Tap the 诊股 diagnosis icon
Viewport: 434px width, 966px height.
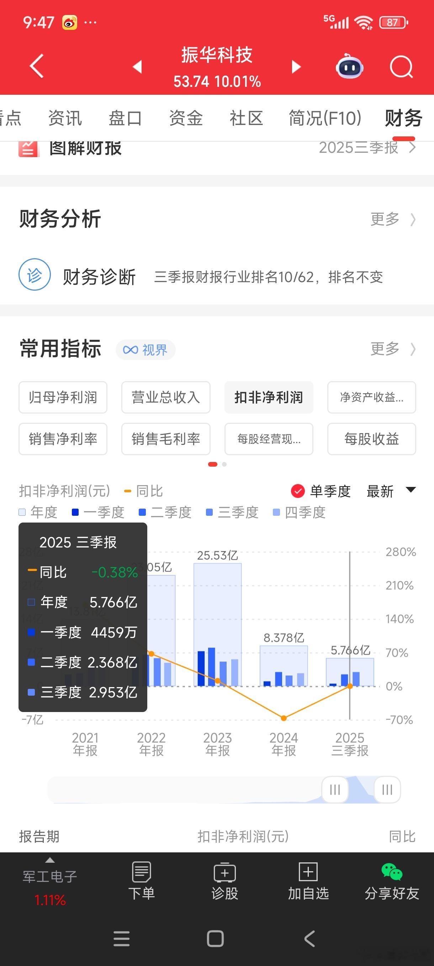click(225, 872)
